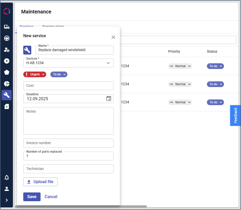Screen dimensions: 241x210
Task: Open the play button sidebar icon
Action: [7, 61]
